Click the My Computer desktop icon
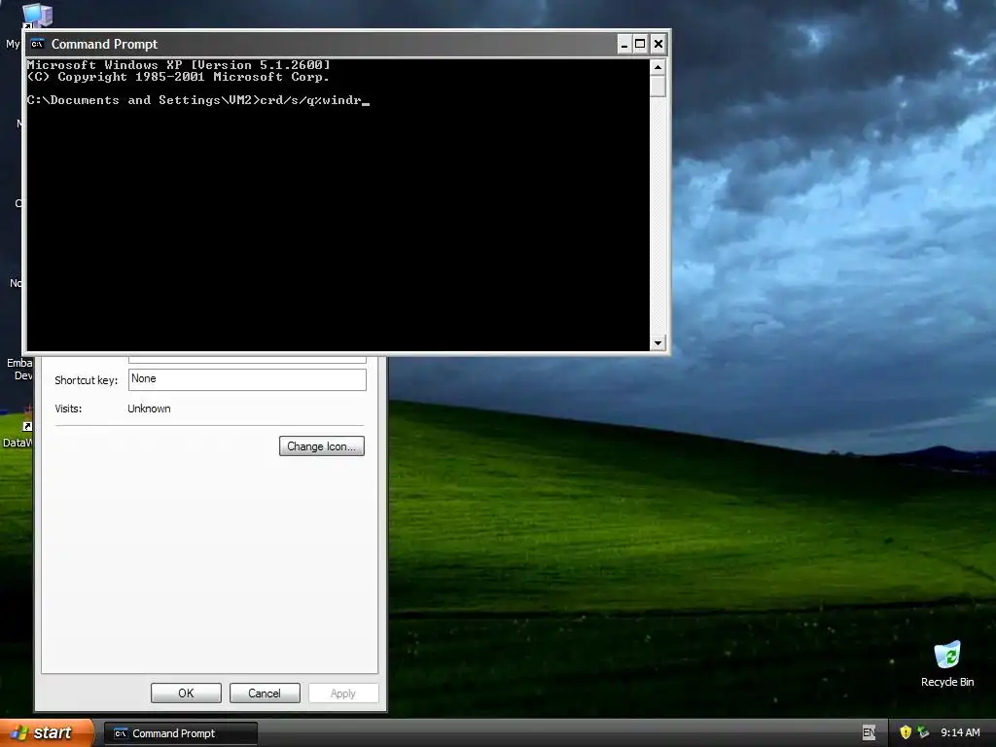The image size is (996, 747). (x=37, y=16)
